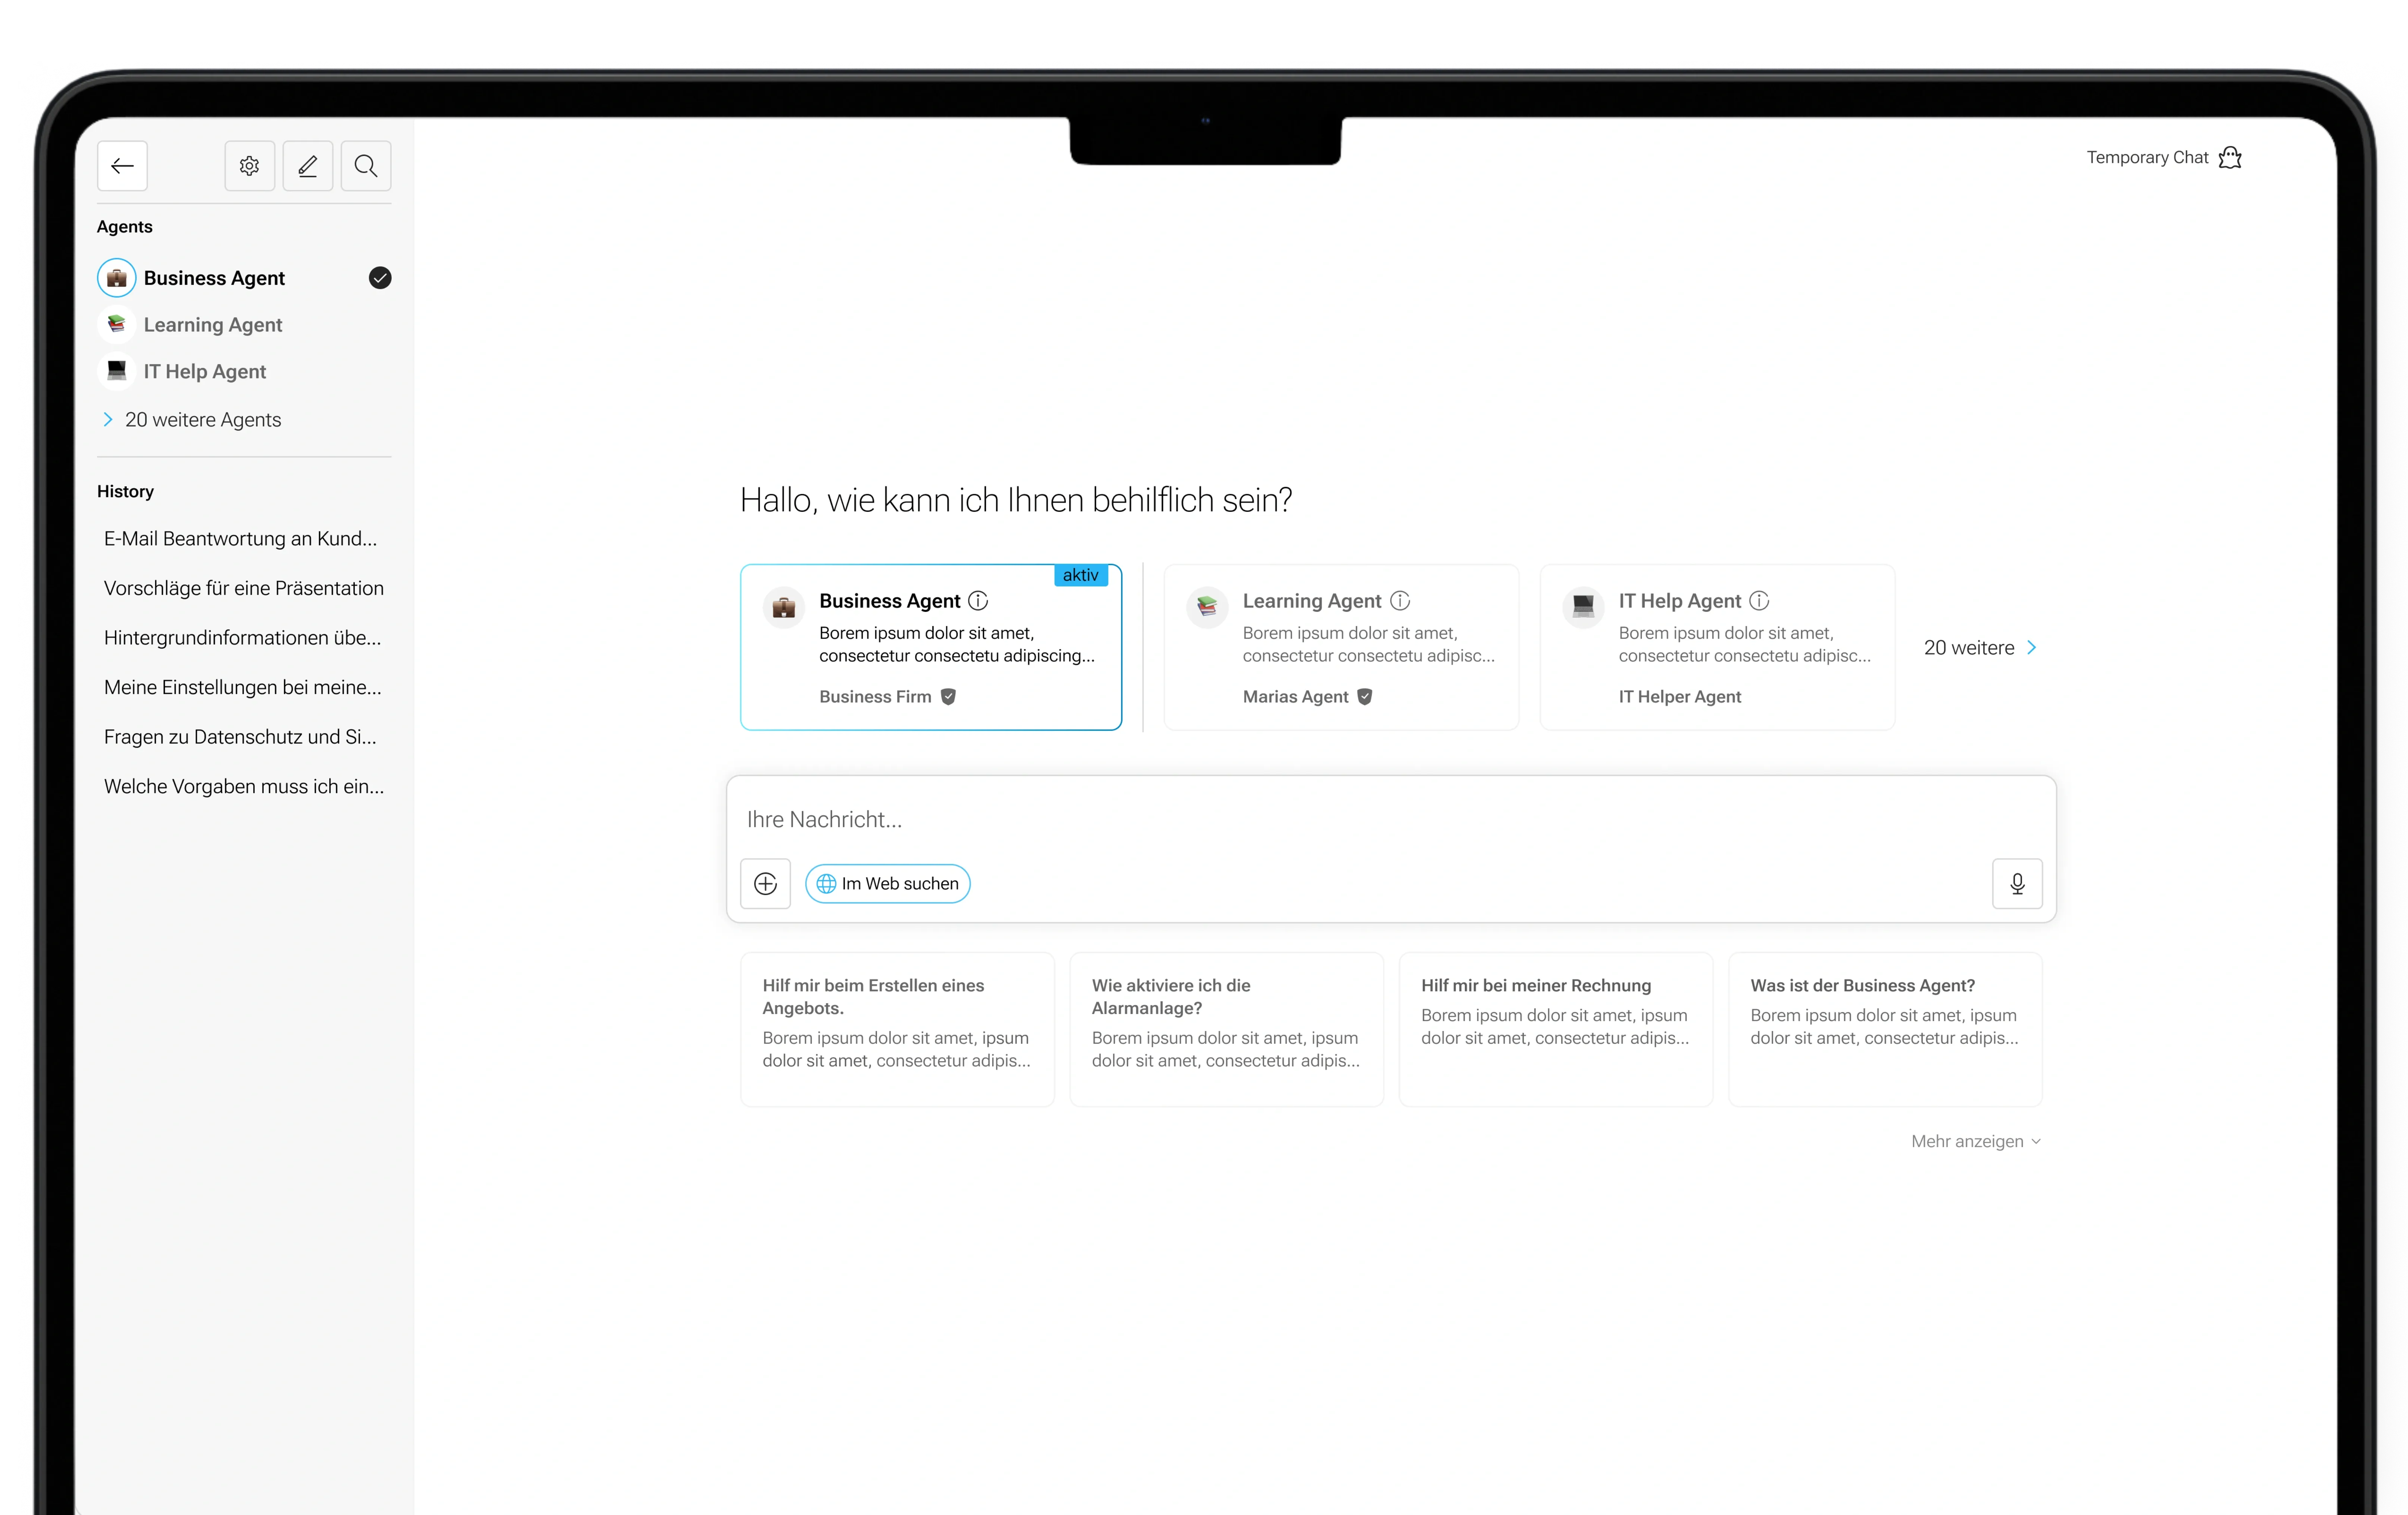
Task: Show info for Business Agent card
Action: pos(978,601)
